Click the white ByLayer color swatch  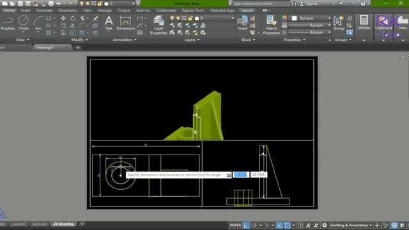(x=294, y=19)
